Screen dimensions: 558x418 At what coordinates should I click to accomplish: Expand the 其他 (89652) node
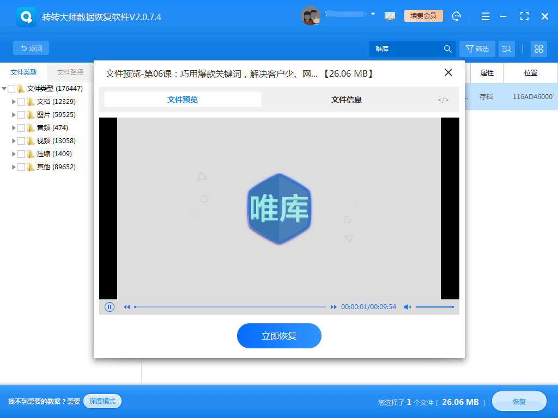(14, 167)
